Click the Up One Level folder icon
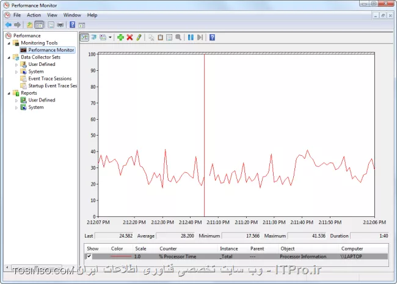 (x=30, y=25)
